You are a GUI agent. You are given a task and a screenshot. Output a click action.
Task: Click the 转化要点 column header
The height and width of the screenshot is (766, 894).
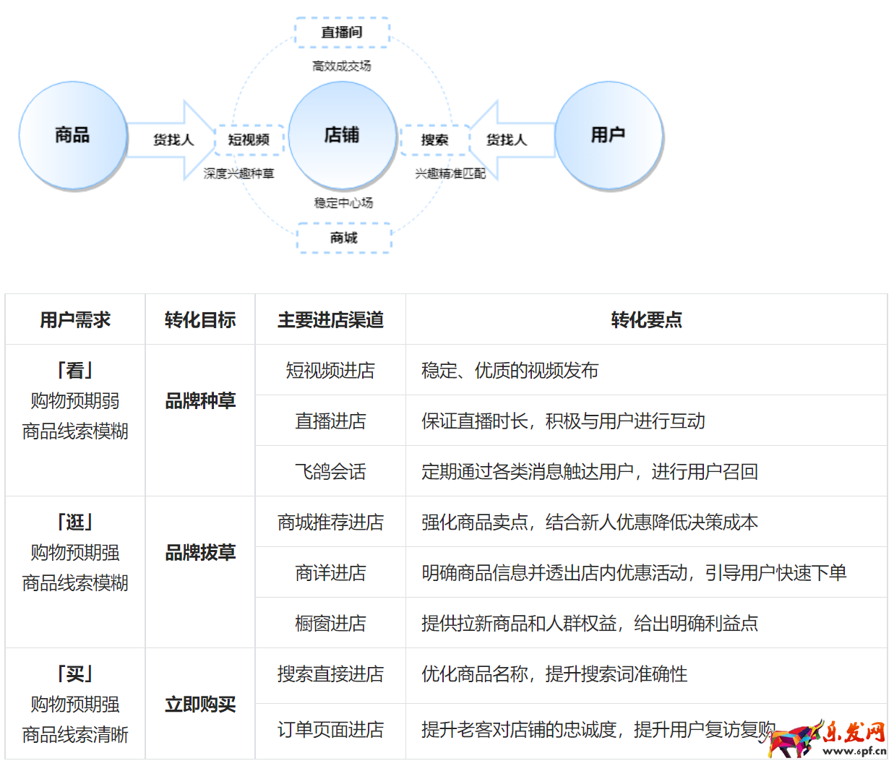646,319
